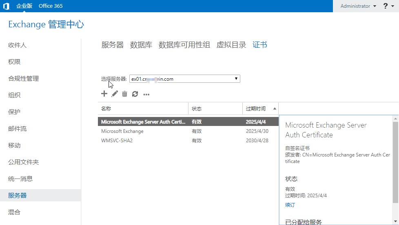
Task: Select the Microsoft Exchange certificate row
Action: click(188, 131)
